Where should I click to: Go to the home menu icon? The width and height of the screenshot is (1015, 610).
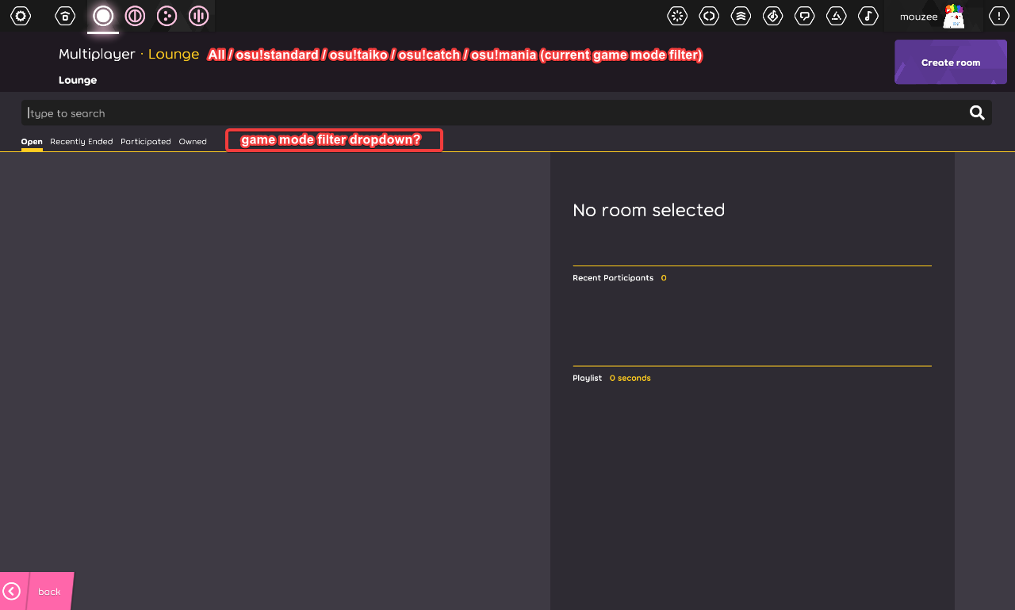65,16
